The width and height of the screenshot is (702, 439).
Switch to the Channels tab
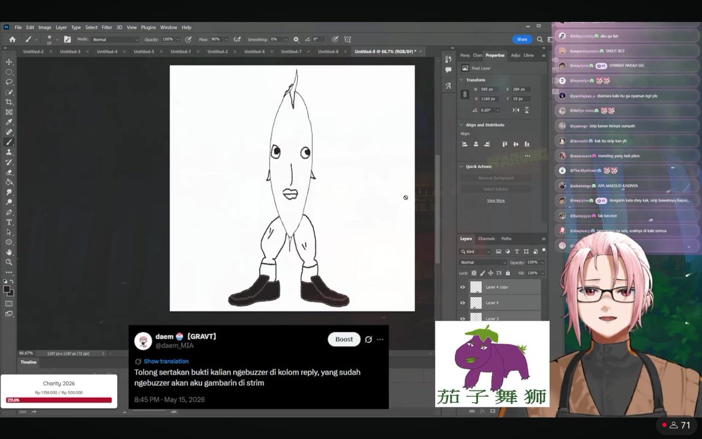click(486, 239)
